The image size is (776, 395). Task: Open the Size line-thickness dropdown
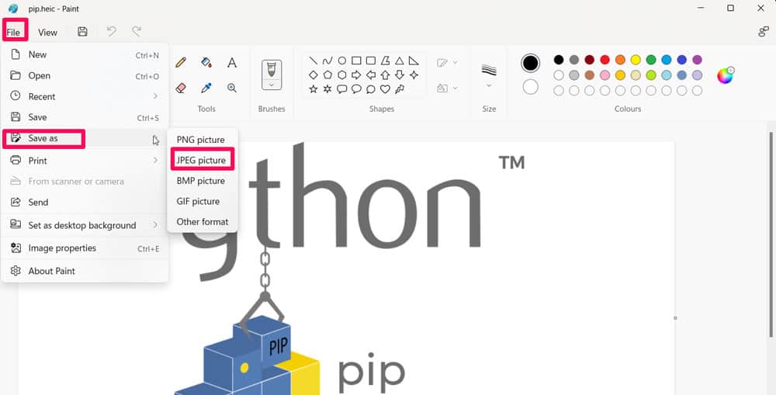tap(489, 74)
